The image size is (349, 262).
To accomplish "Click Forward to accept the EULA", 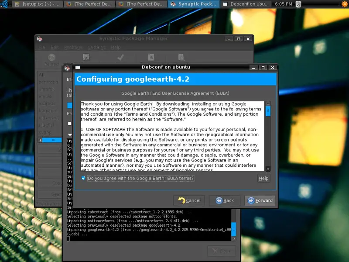I will pyautogui.click(x=260, y=200).
